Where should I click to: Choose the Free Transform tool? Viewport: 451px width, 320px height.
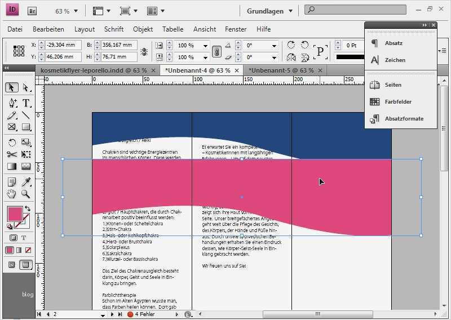26,154
